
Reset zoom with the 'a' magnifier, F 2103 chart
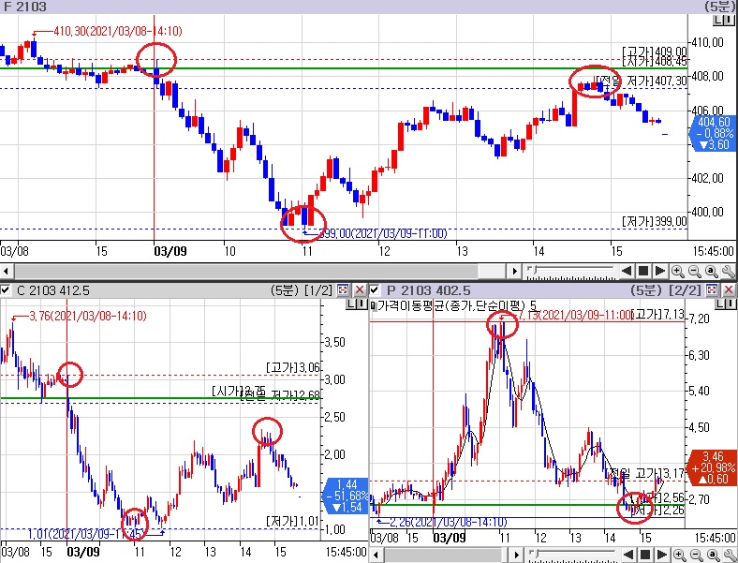pos(711,271)
